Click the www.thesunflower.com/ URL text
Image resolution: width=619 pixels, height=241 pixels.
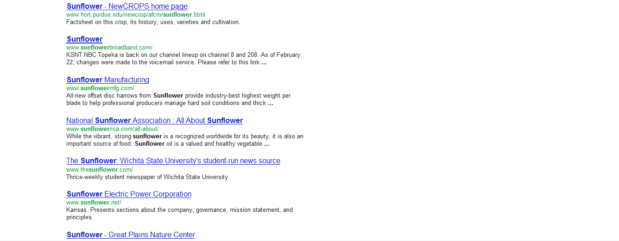pos(100,170)
